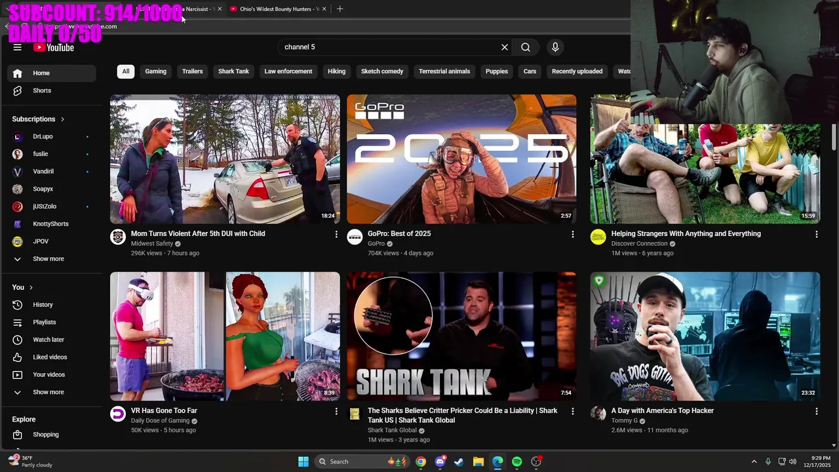The height and width of the screenshot is (472, 839).
Task: Select the Sketch comedy filter chip
Action: (382, 71)
